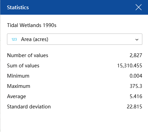Image resolution: width=148 pixels, height=132 pixels.
Task: Click the Sum of values label
Action: (23, 66)
